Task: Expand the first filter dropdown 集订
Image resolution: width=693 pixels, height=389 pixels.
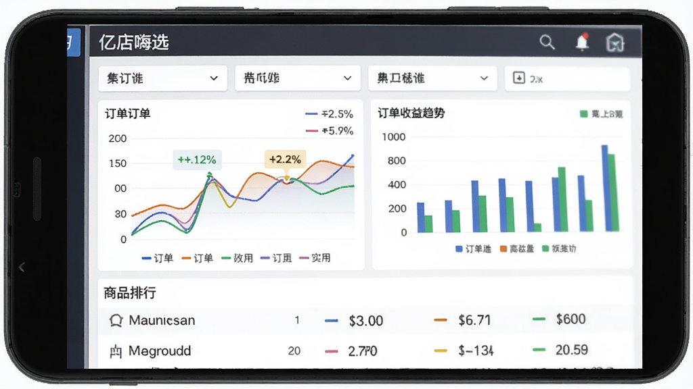Action: pyautogui.click(x=163, y=78)
